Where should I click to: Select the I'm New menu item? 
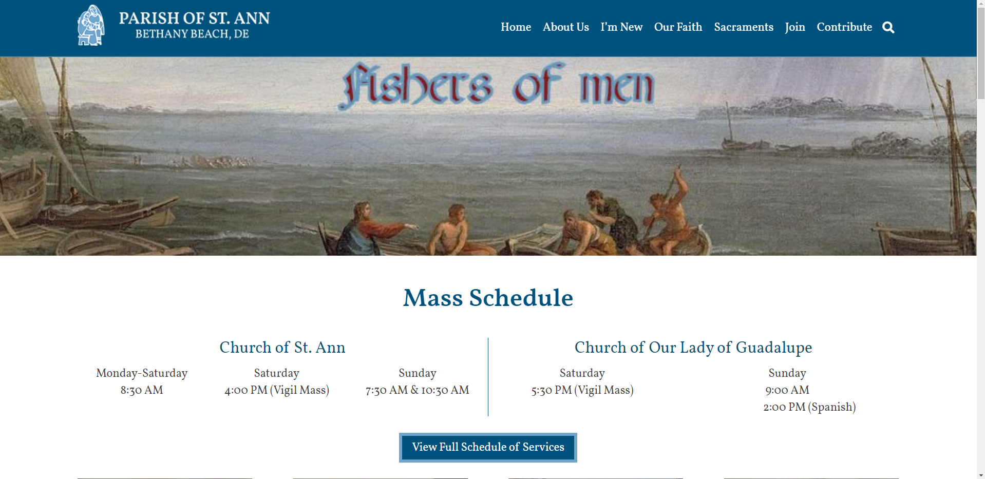621,27
